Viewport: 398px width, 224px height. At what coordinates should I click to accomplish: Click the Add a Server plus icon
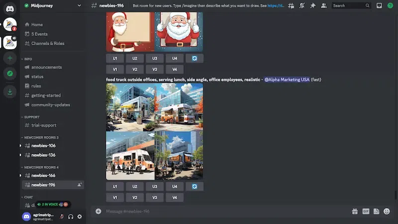(10, 58)
